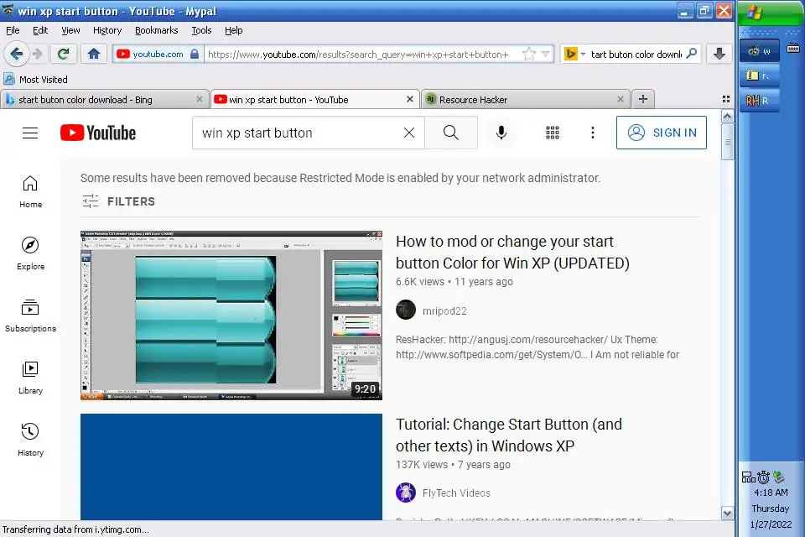This screenshot has height=537, width=805.
Task: Open 'Tutorial: Change Start Button' video title
Action: (x=509, y=435)
